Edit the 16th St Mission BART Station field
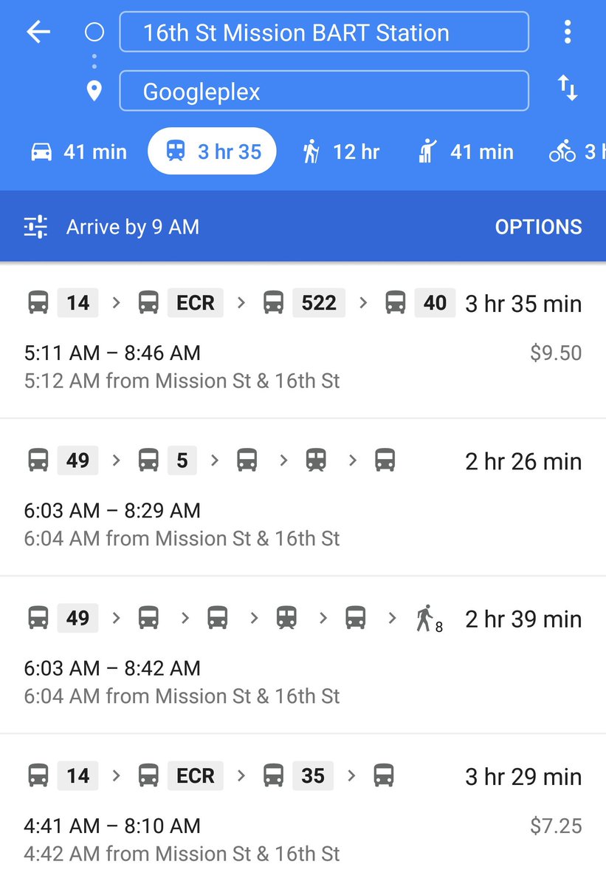The image size is (606, 887). click(x=324, y=32)
